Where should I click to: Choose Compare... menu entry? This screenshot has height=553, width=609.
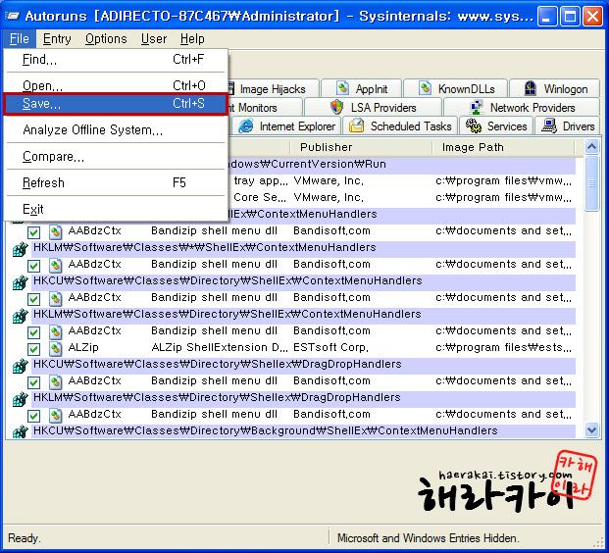116,156
